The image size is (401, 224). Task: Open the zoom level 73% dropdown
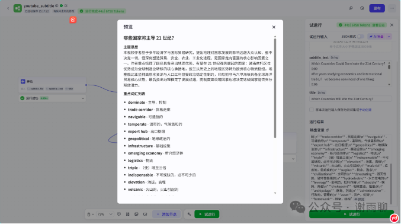tap(105, 214)
